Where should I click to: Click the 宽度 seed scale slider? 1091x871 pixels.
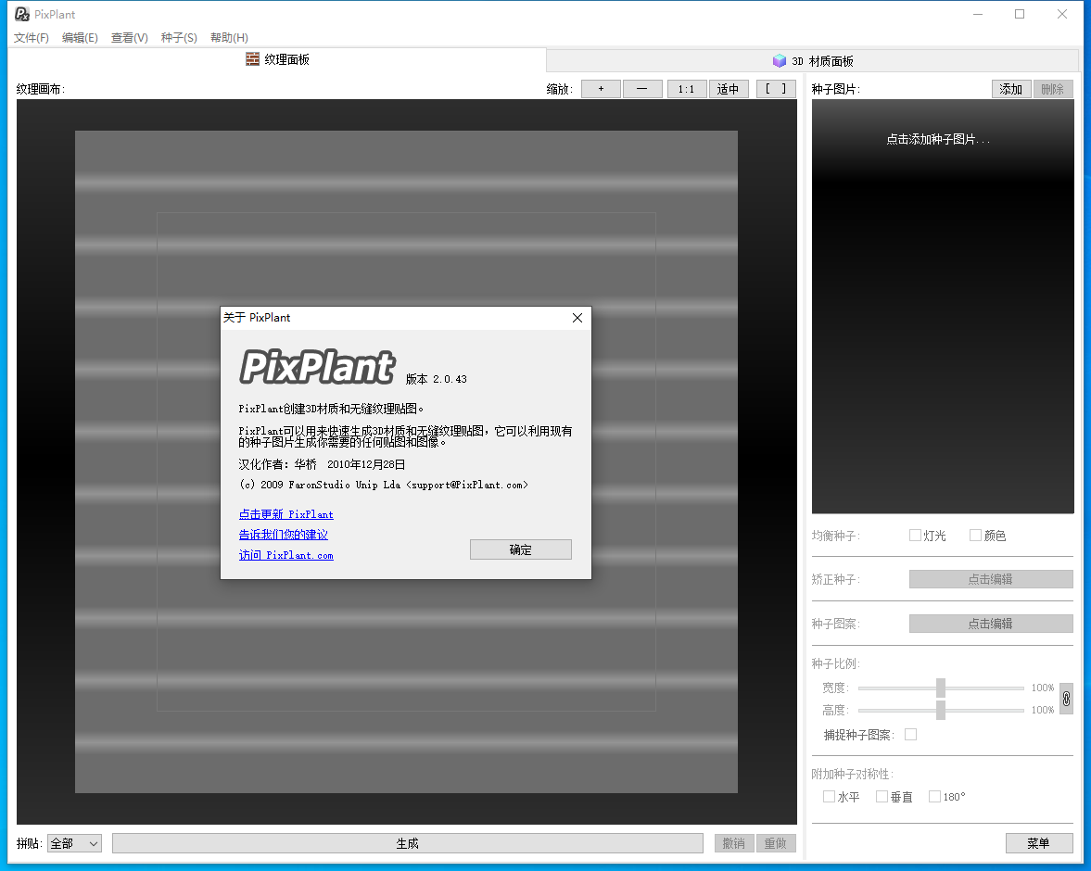point(941,688)
